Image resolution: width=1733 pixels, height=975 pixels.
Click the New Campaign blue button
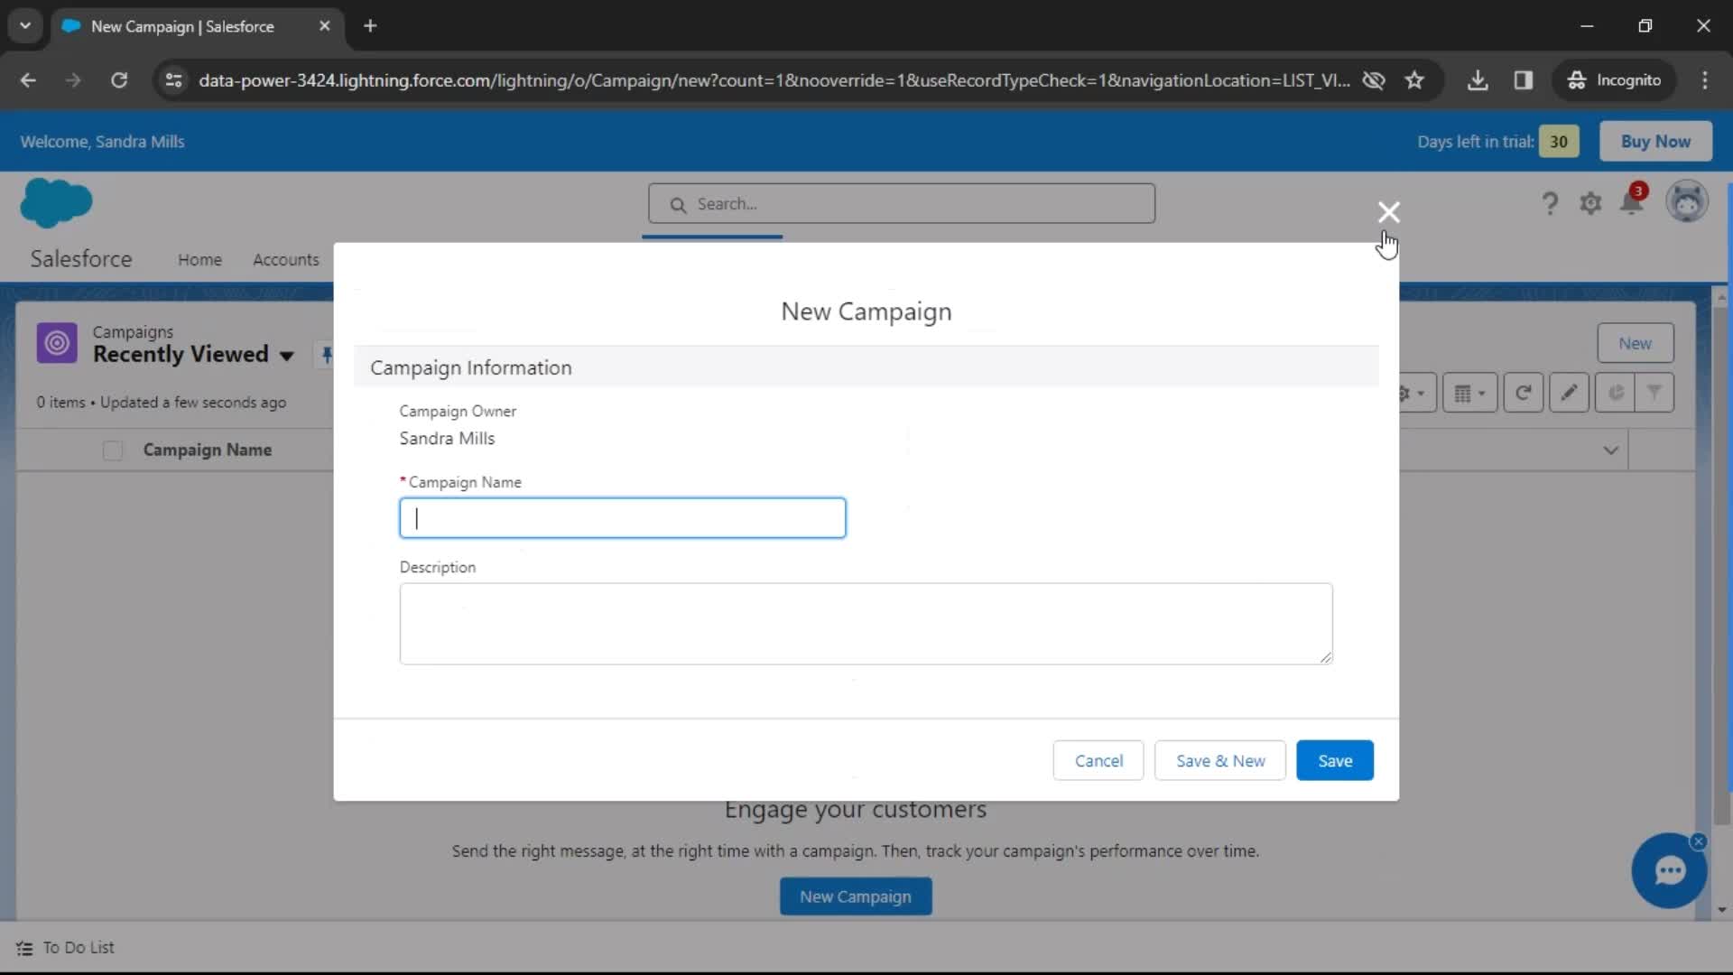point(856,896)
